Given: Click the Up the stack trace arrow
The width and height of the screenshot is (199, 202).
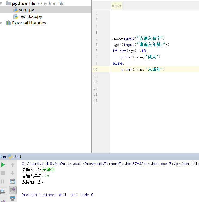Looking at the screenshot, I should [12, 165].
